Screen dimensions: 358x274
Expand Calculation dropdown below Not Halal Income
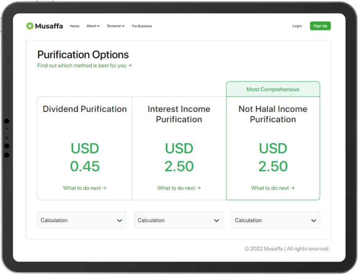click(276, 220)
